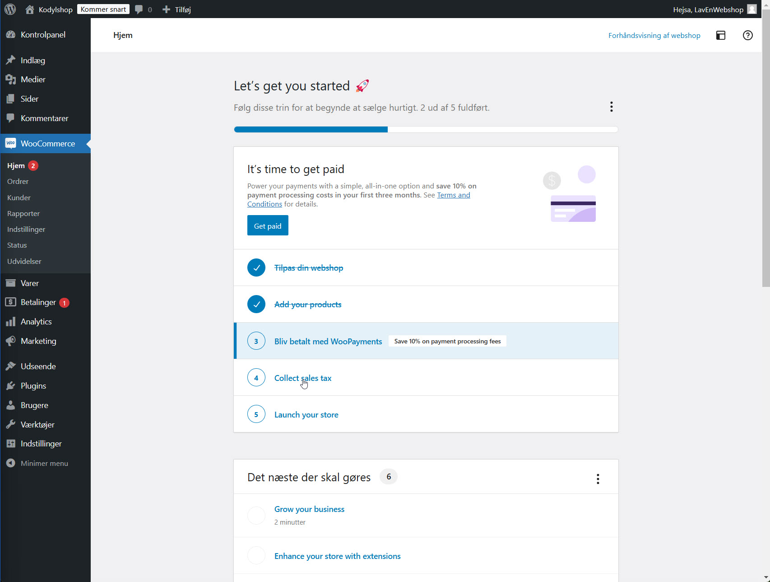
Task: Open the Marketing megaphone menu
Action: [38, 341]
